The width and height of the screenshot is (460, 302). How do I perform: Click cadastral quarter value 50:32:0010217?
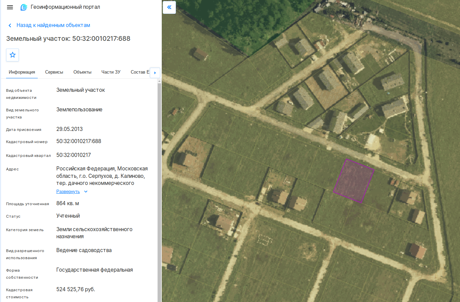[x=73, y=155]
